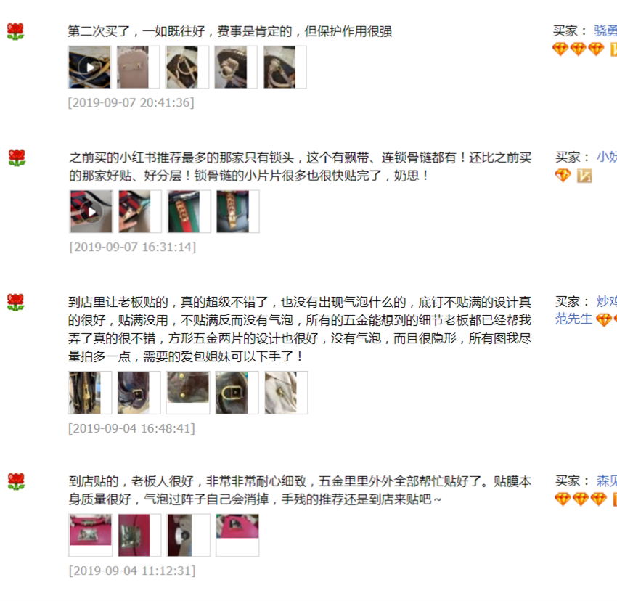Click the diamond icons of the fourth buyer

[x=580, y=499]
